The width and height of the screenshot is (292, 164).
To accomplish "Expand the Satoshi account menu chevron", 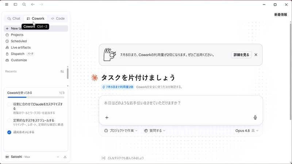I will pyautogui.click(x=58, y=157).
